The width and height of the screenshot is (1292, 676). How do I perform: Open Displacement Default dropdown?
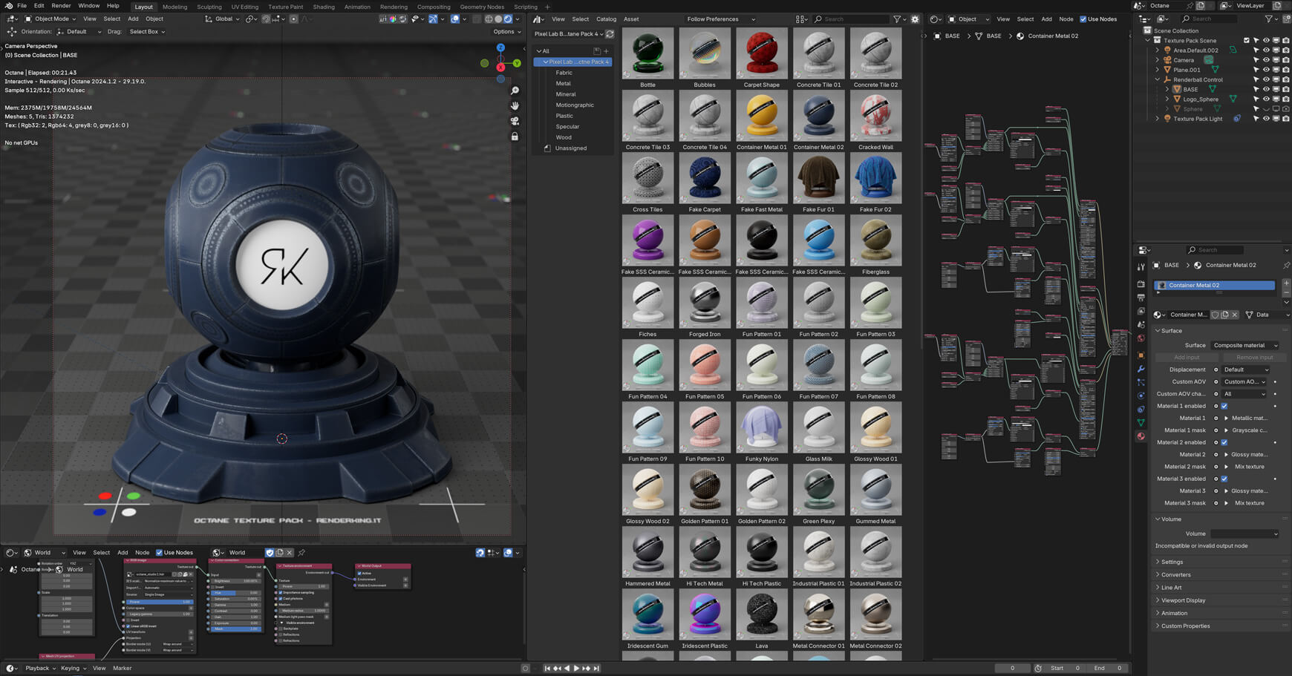coord(1246,370)
